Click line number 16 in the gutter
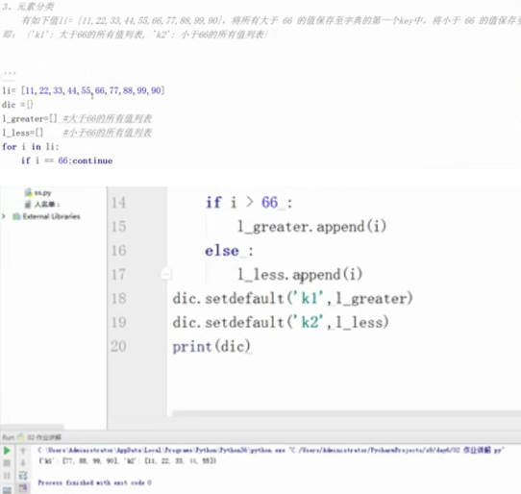The height and width of the screenshot is (494, 521). (118, 251)
